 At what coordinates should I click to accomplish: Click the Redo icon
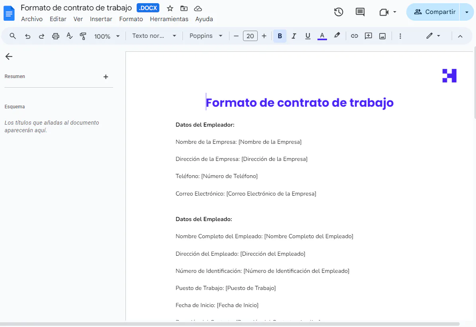click(41, 36)
